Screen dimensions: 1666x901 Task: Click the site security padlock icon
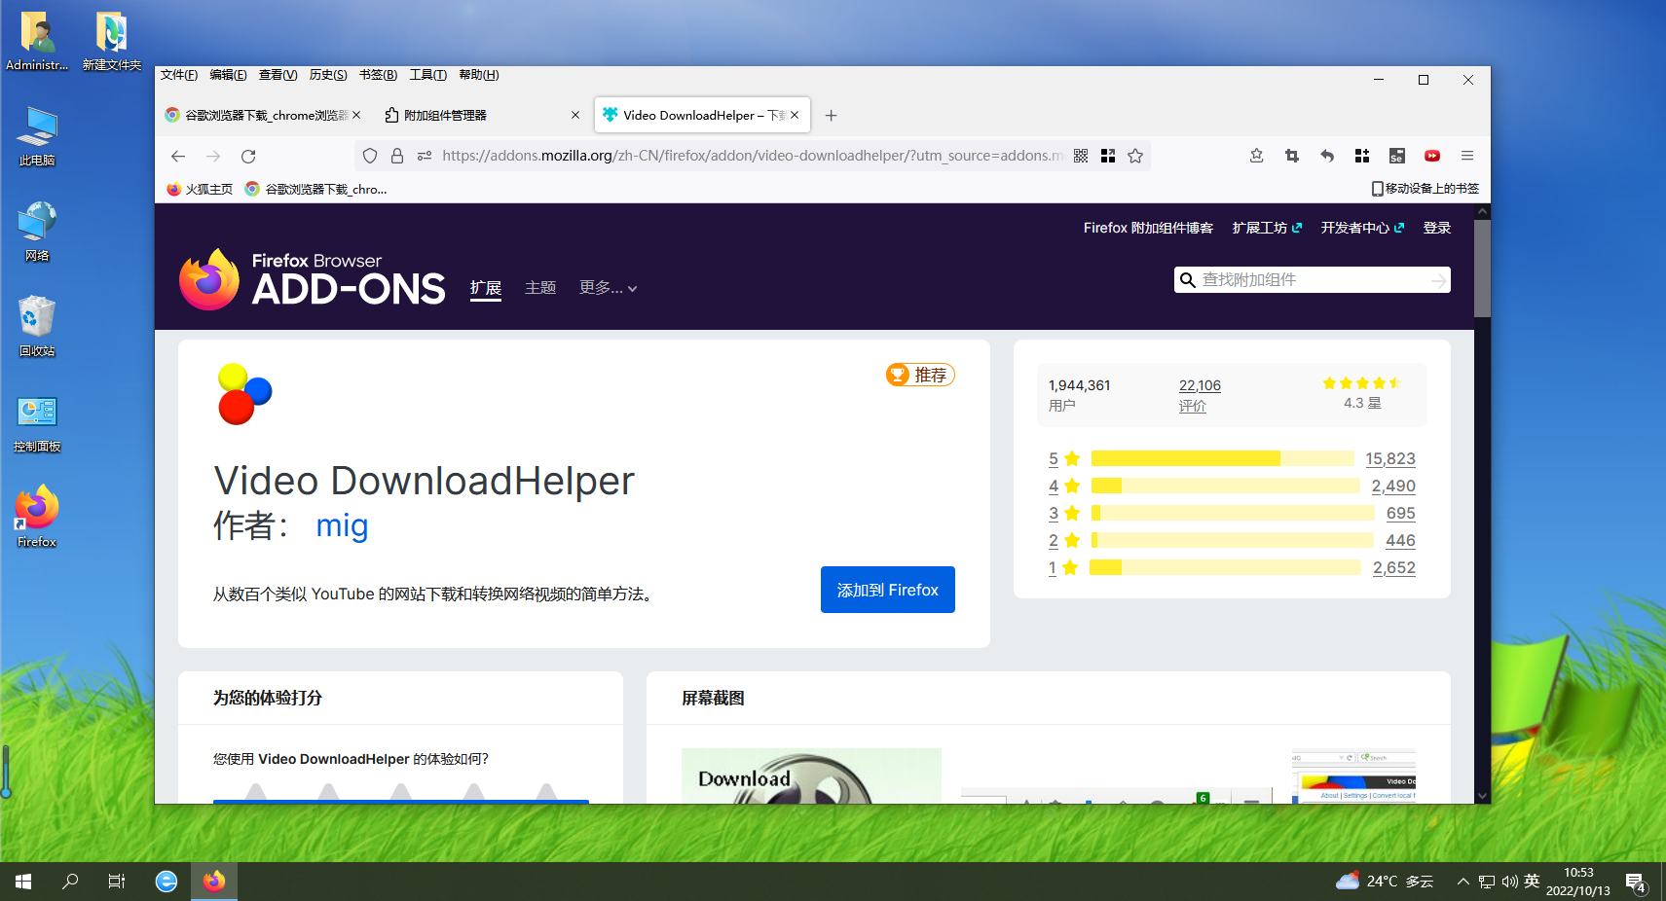click(397, 156)
